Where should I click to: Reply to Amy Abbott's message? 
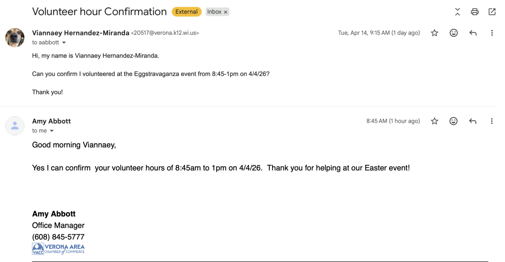(x=473, y=121)
